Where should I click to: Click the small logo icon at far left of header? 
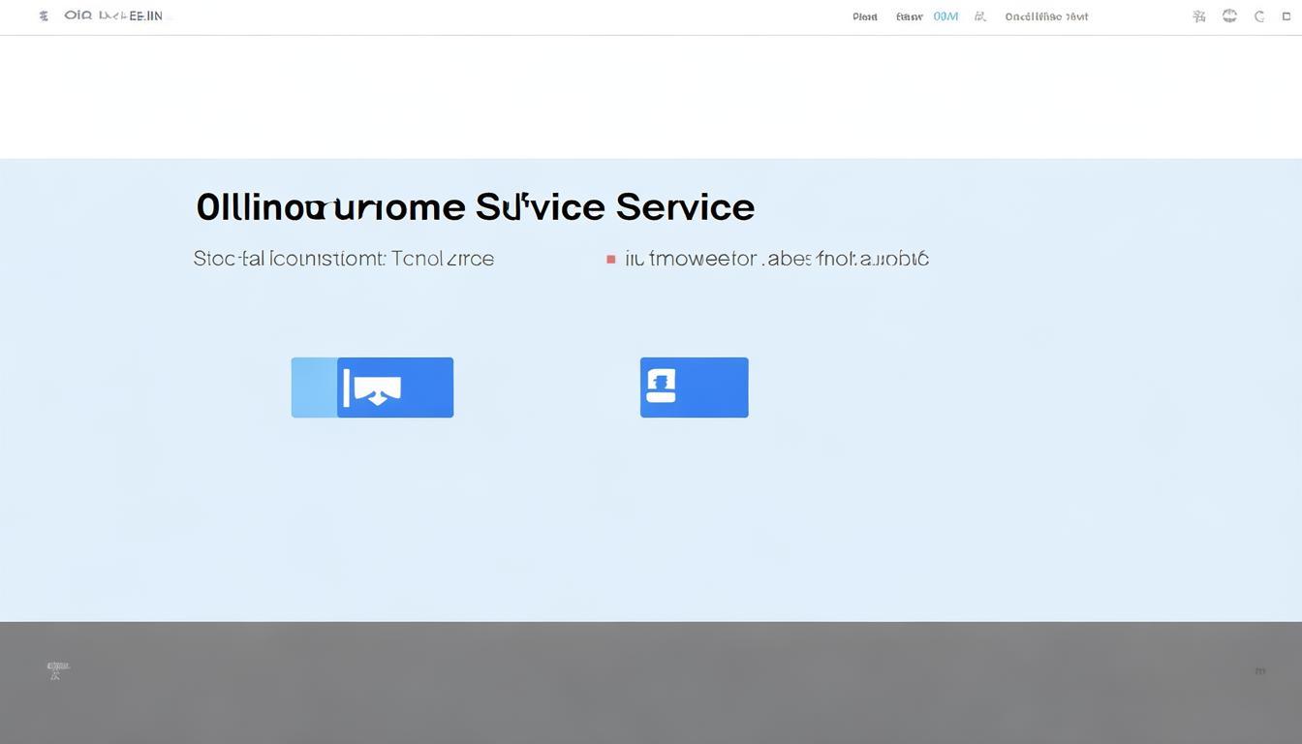coord(44,16)
